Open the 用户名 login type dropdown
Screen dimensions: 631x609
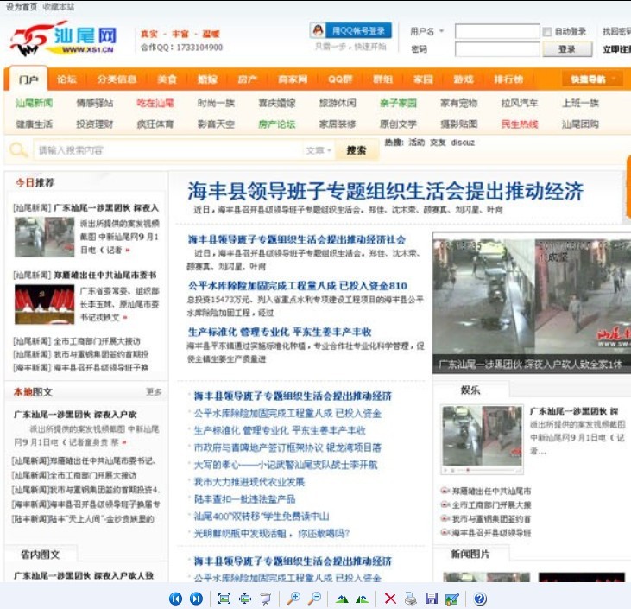(441, 31)
